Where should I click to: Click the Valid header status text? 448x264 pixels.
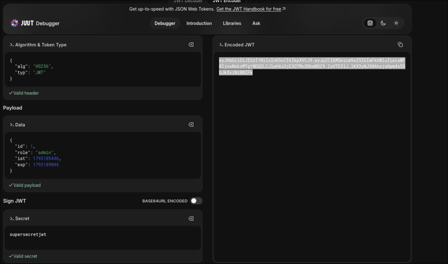pos(24,93)
